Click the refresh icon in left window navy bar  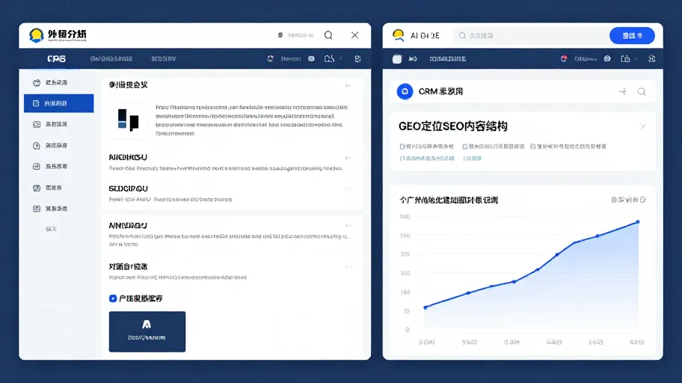point(271,58)
